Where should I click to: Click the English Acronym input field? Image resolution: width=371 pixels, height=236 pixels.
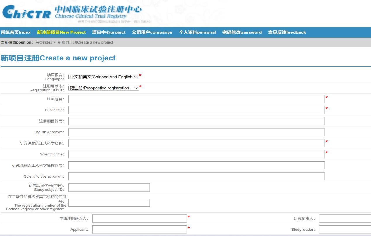click(196, 132)
